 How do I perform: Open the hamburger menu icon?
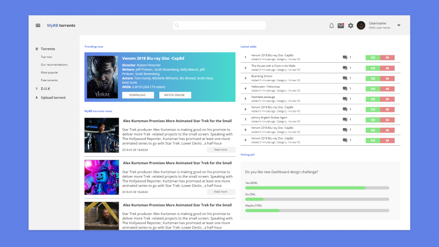(38, 25)
